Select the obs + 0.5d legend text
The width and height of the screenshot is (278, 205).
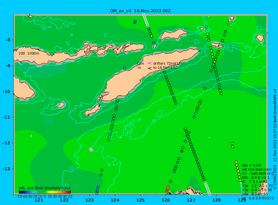pyautogui.click(x=251, y=165)
